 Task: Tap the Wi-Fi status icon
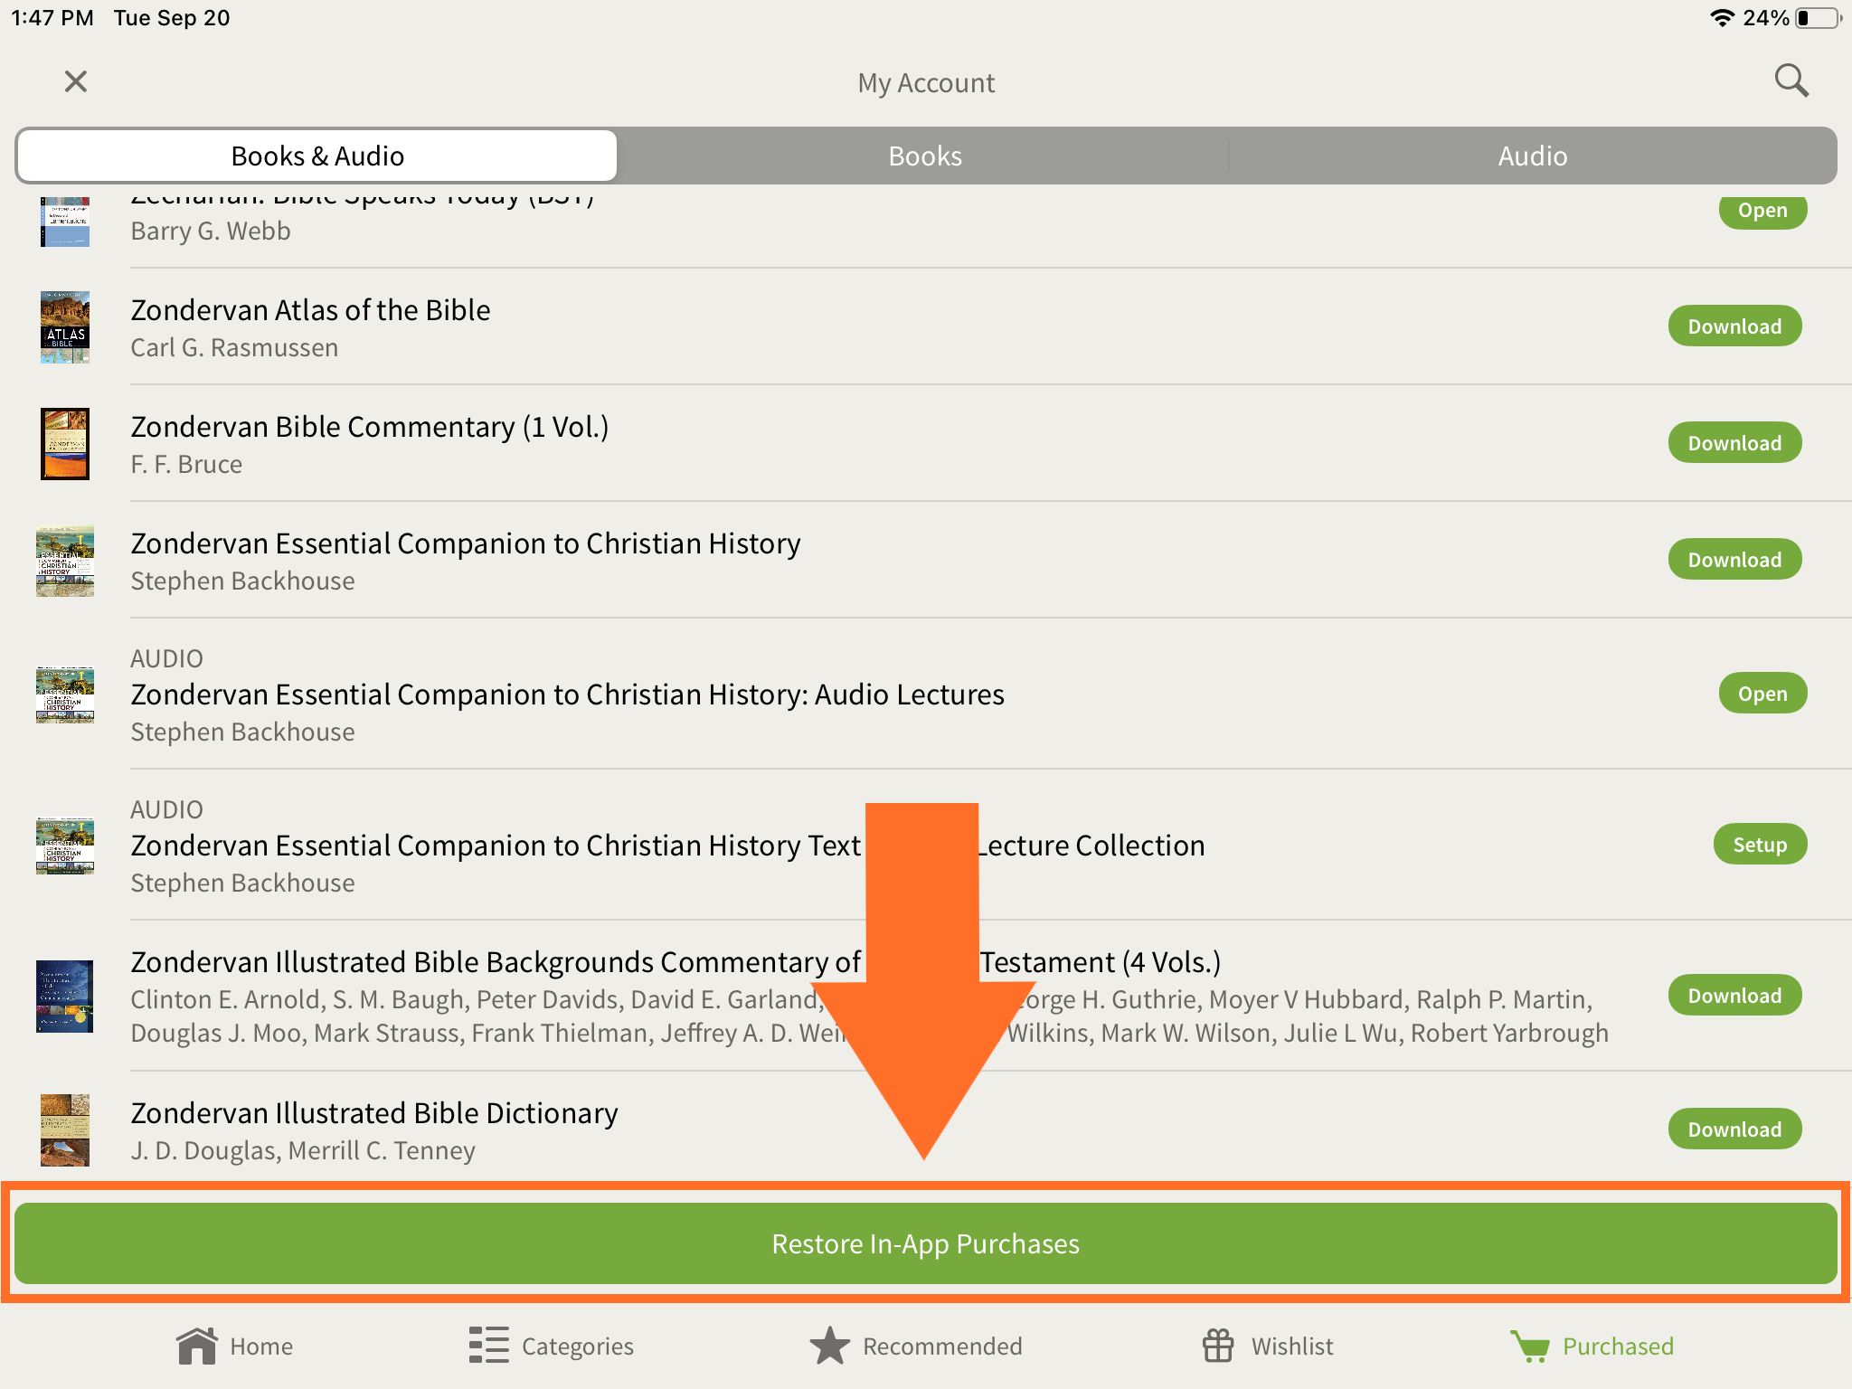(1722, 18)
